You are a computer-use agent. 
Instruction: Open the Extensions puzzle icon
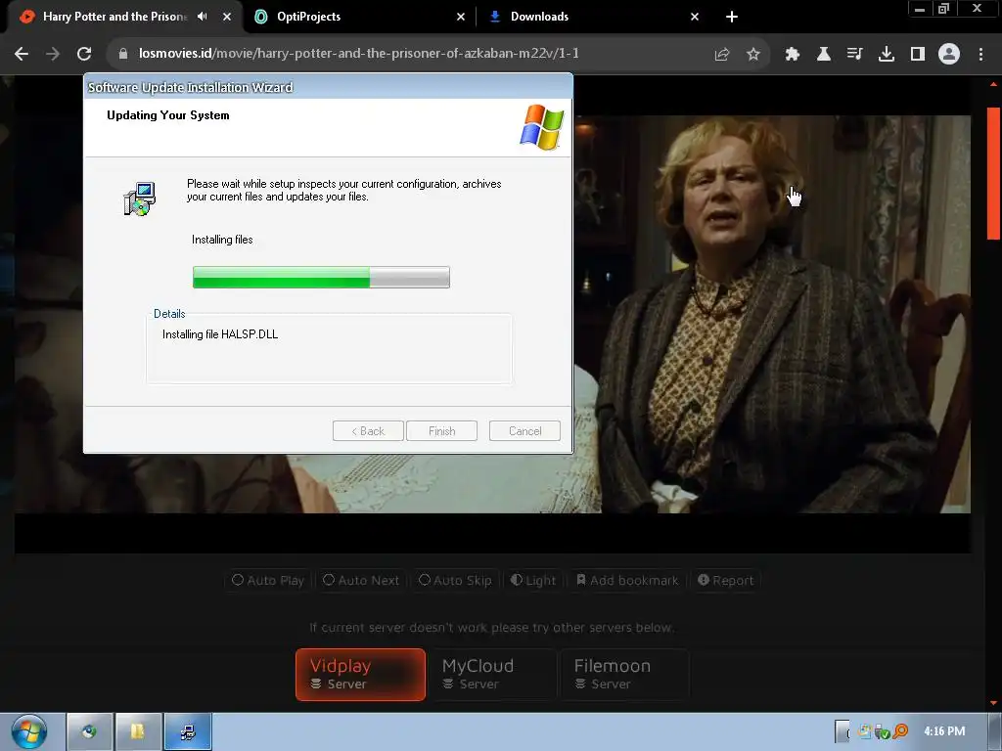pos(793,55)
